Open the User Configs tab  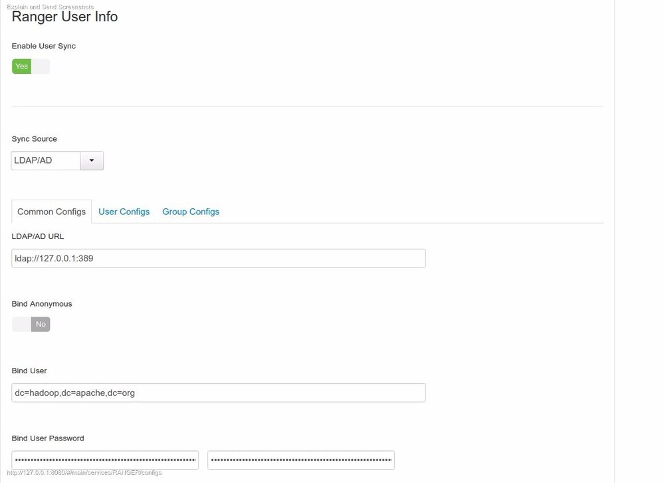pos(124,212)
